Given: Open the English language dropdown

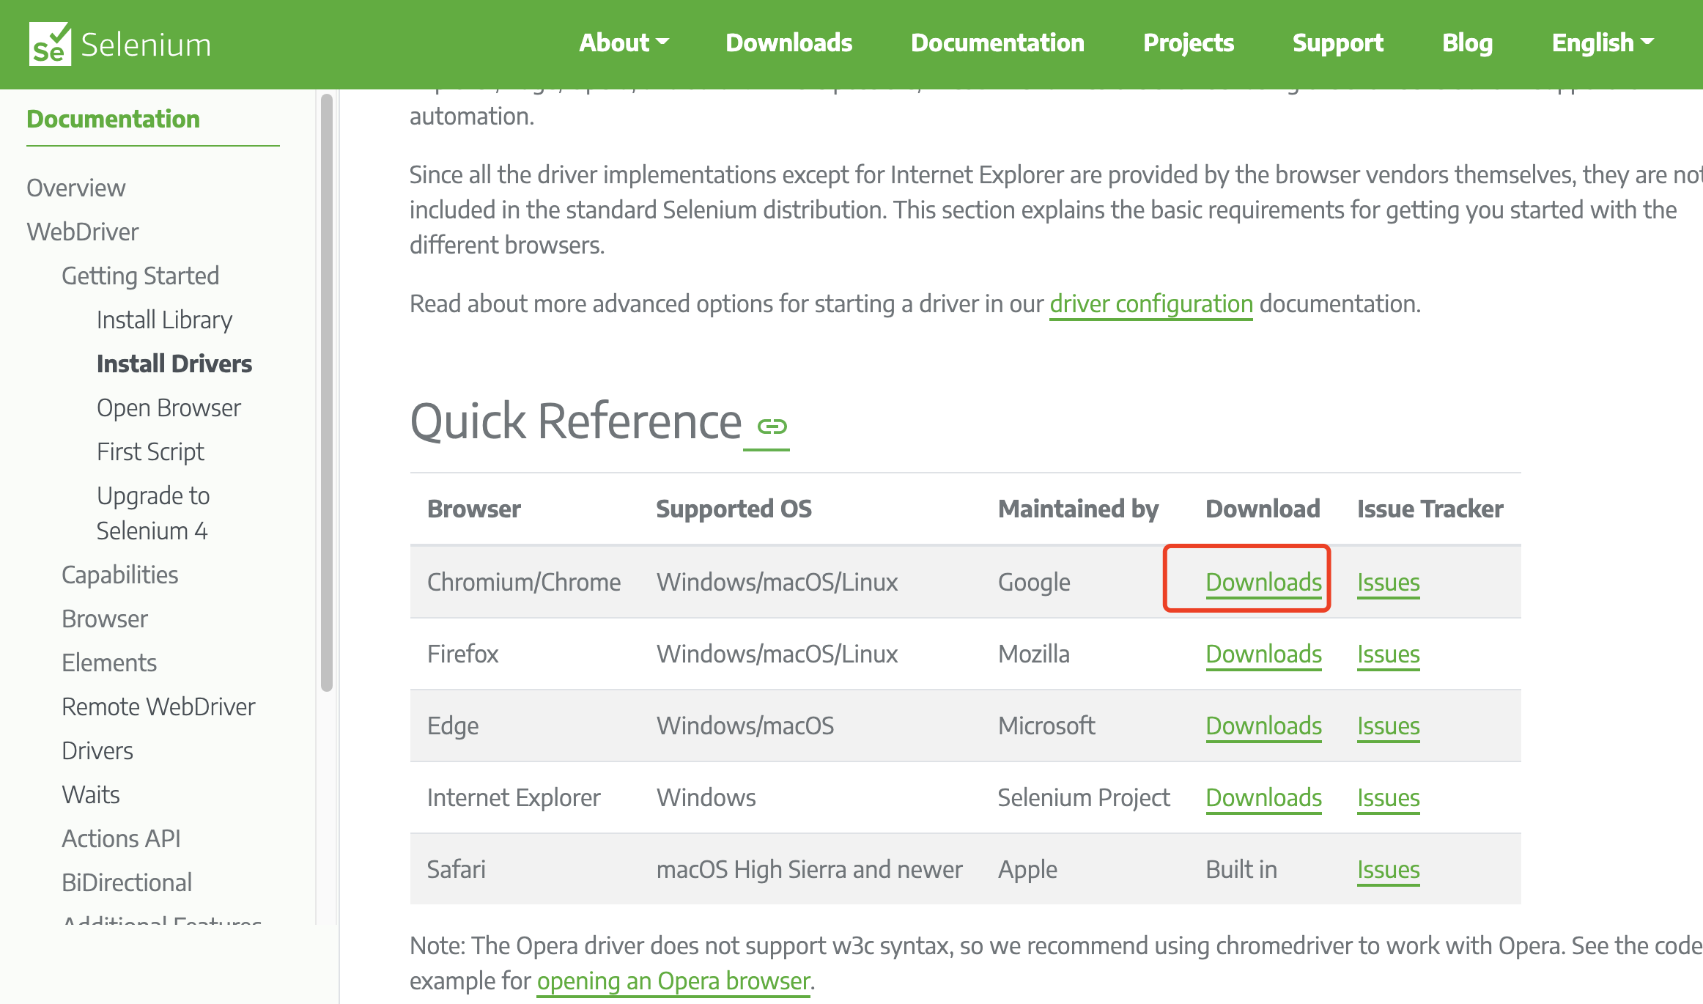Looking at the screenshot, I should (1603, 43).
